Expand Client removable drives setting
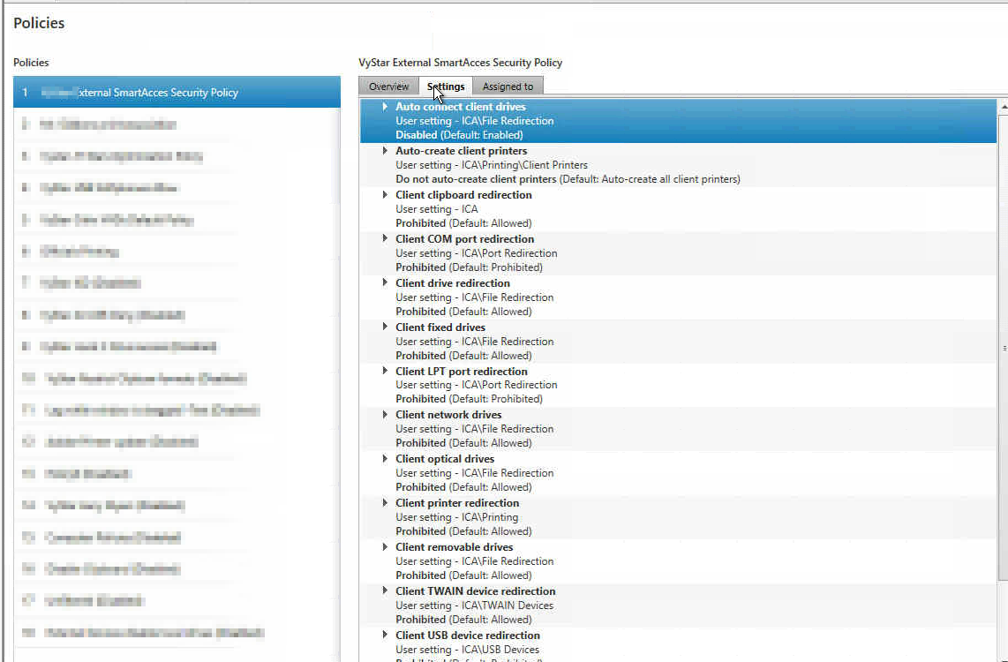Screen dimensions: 1008x662 pyautogui.click(x=385, y=547)
